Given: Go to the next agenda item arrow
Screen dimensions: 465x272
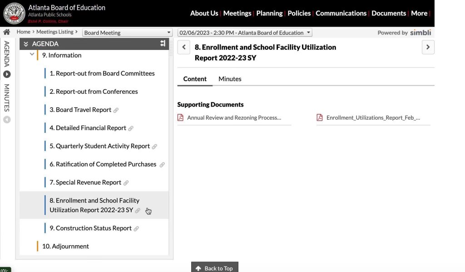Looking at the screenshot, I should click(x=428, y=47).
